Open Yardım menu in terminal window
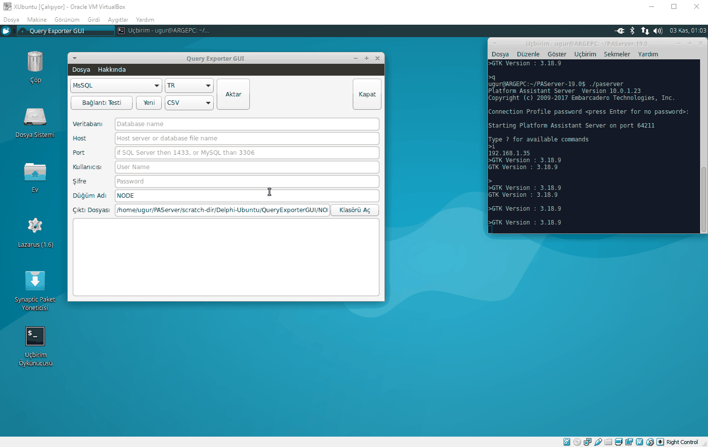The height and width of the screenshot is (447, 708). pos(648,54)
